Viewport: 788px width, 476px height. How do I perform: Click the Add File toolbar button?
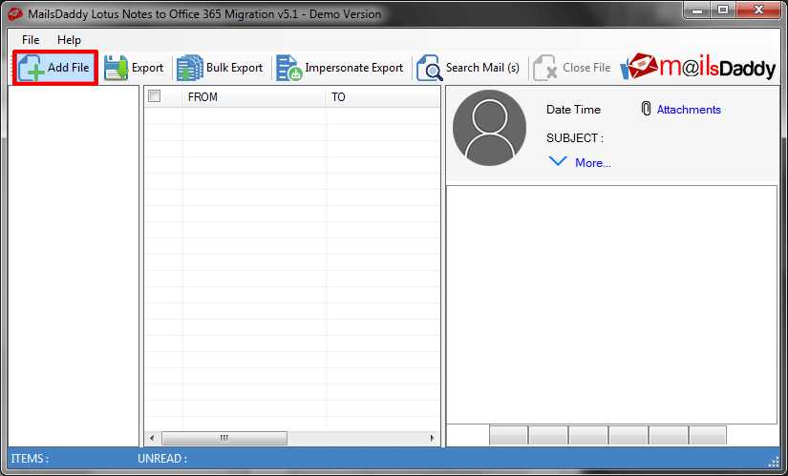55,68
